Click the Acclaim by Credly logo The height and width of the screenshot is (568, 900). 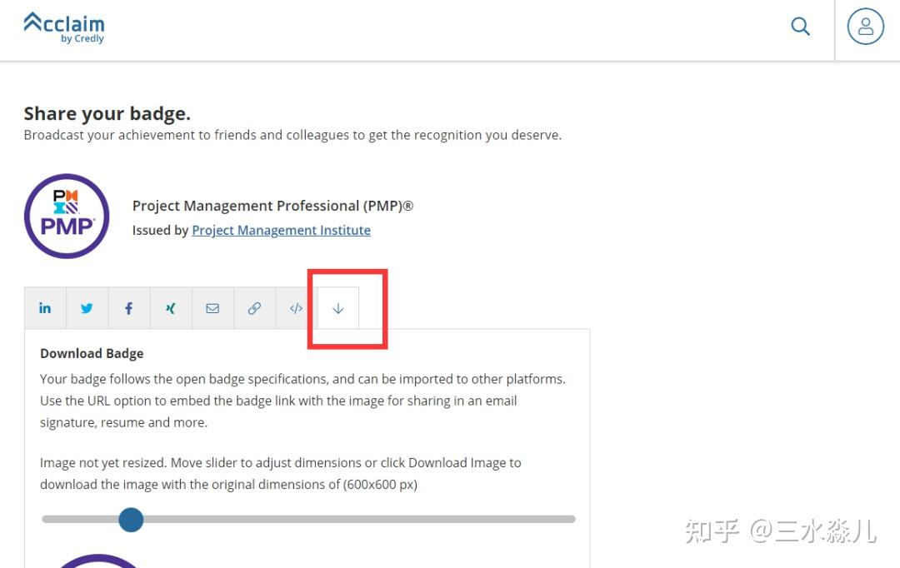click(63, 27)
